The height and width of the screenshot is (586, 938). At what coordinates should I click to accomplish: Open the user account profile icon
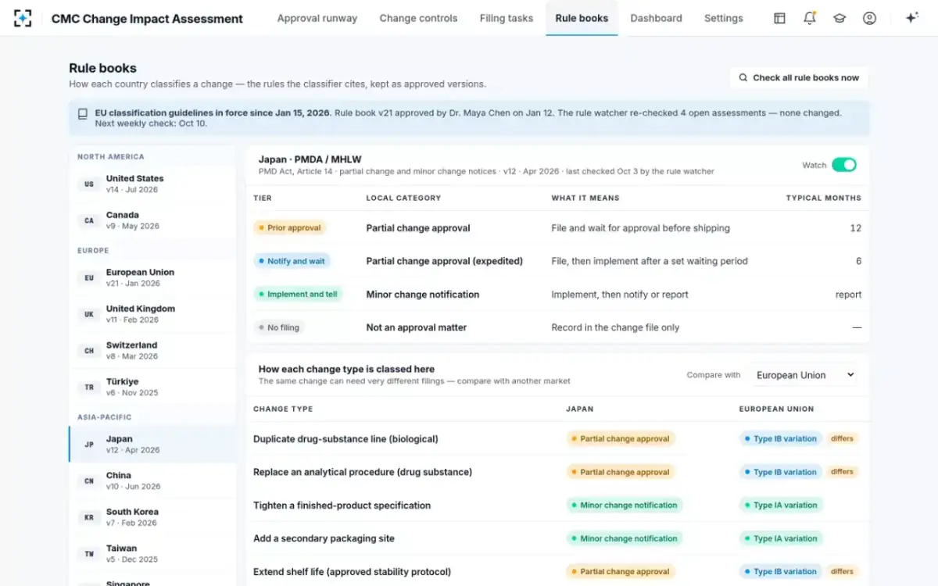tap(869, 18)
